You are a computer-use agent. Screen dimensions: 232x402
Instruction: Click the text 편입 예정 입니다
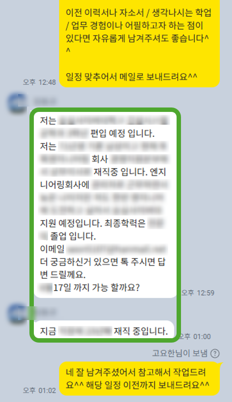pos(122,134)
